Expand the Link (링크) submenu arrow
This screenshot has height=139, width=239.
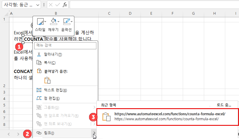pyautogui.click(x=94, y=133)
